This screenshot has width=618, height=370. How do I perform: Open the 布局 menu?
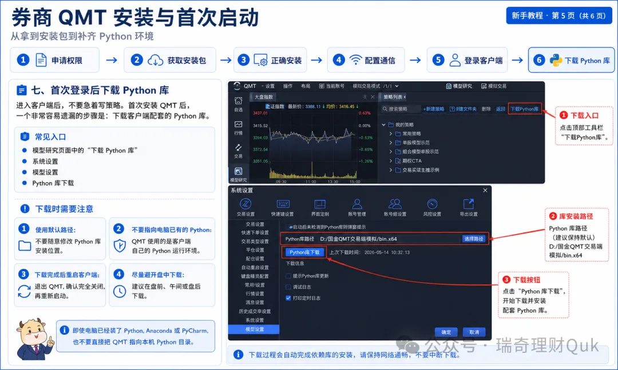[x=306, y=86]
